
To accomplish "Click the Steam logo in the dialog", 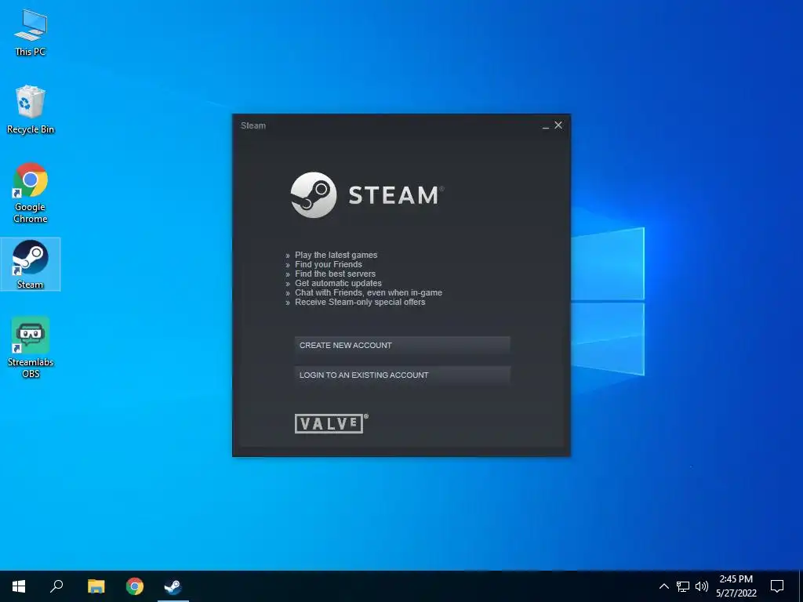I will [367, 195].
